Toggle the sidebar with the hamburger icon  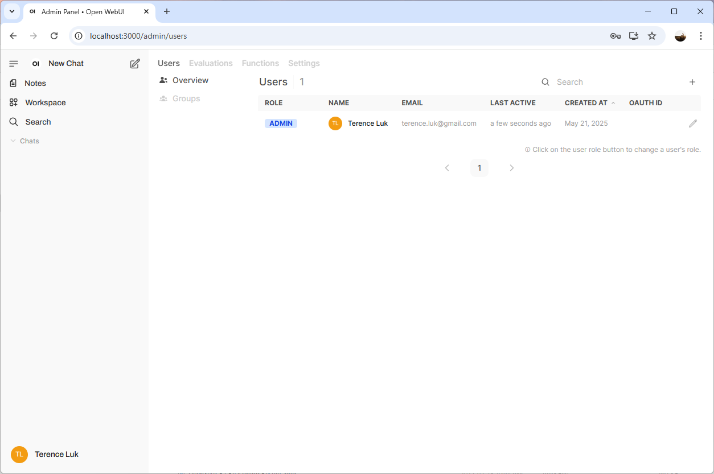tap(14, 64)
